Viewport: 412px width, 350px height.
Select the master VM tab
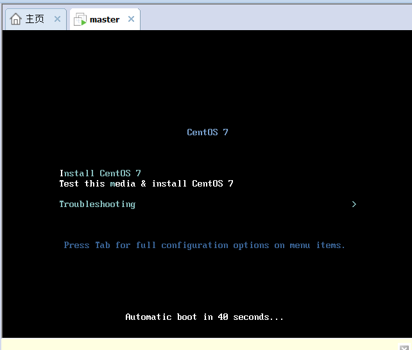coord(105,19)
